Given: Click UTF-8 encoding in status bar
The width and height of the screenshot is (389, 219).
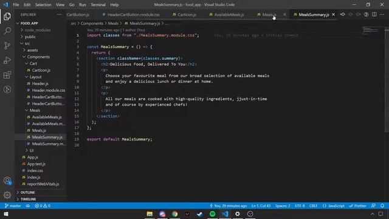Looking at the screenshot, I should coord(300,206).
